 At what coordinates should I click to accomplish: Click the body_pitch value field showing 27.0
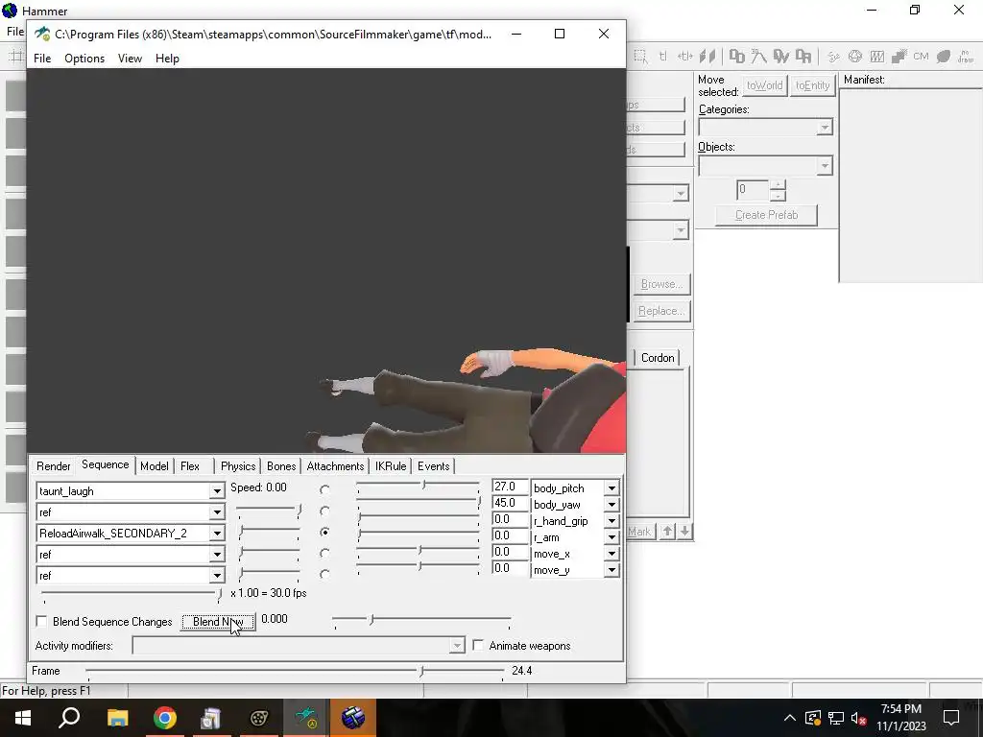click(510, 487)
